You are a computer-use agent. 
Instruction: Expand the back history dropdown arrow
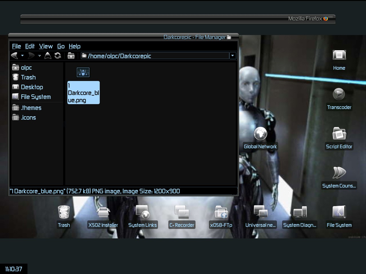22,56
